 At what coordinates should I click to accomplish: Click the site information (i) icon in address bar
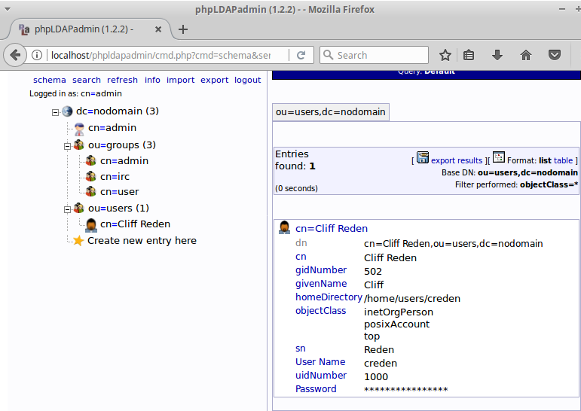coord(37,55)
